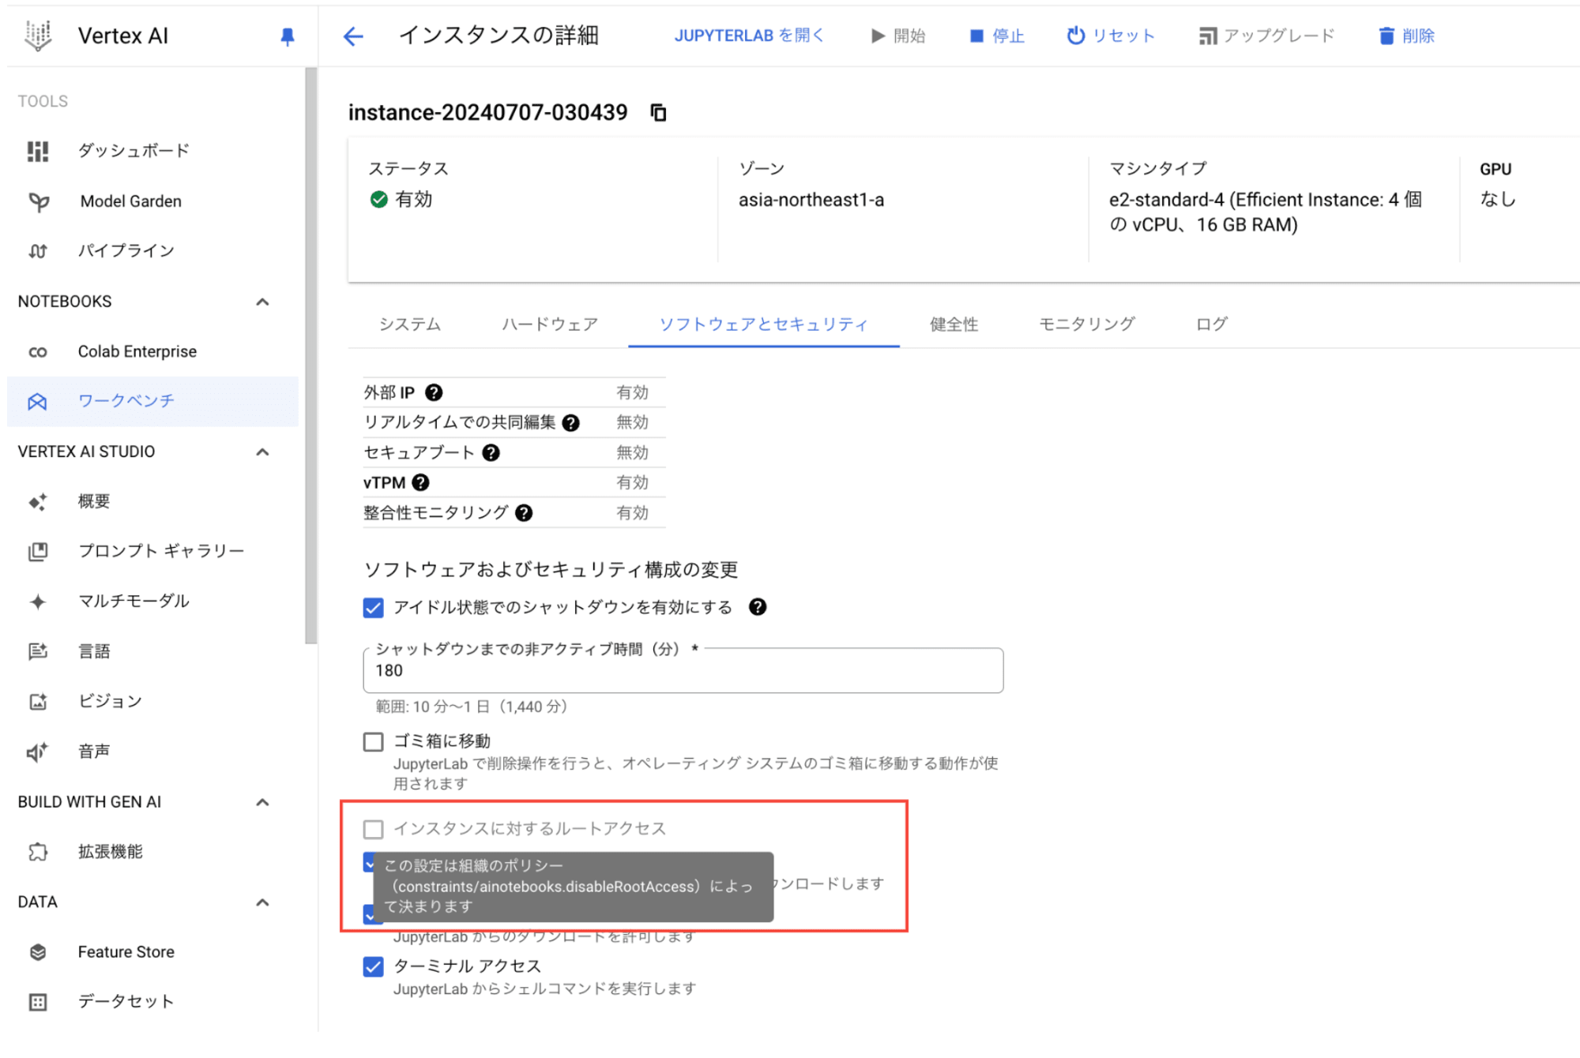Copy the instance name with the copy icon
Screen dimensions: 1580x1058
[658, 113]
